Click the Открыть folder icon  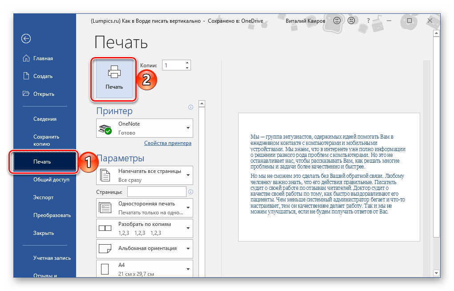click(26, 94)
